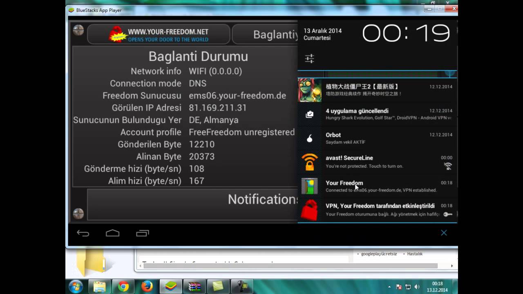The width and height of the screenshot is (523, 294).
Task: Click received bytes value '20373'
Action: tap(201, 156)
